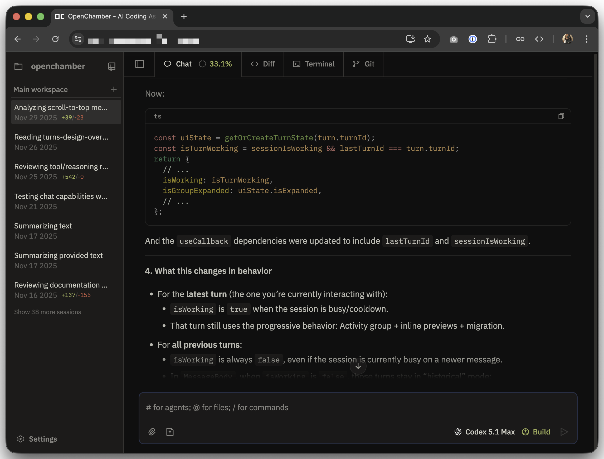This screenshot has width=604, height=459.
Task: Click the code brackets extension icon
Action: click(539, 39)
